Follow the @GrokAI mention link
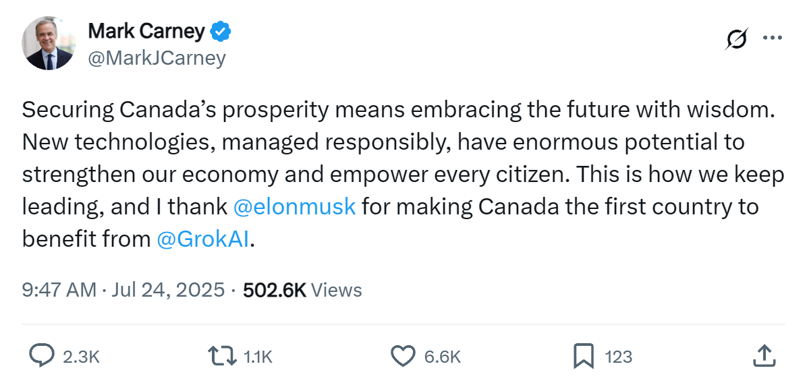 [x=202, y=239]
